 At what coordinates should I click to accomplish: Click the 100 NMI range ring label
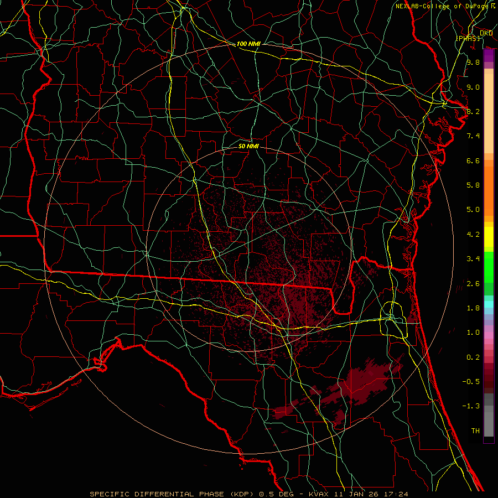click(x=248, y=44)
